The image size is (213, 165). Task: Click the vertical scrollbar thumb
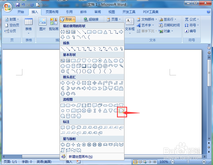point(209,73)
